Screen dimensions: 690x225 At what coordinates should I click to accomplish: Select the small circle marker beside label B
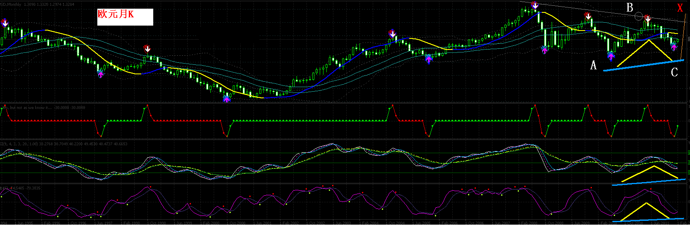tap(639, 17)
